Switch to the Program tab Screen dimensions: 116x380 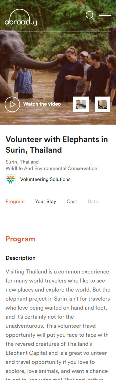tap(15, 202)
